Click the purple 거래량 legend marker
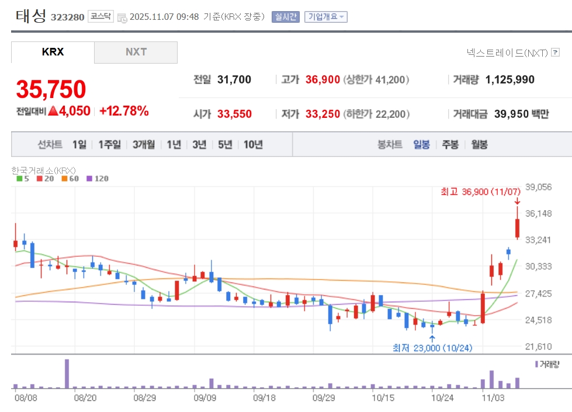Image resolution: width=572 pixels, height=412 pixels. [536, 364]
